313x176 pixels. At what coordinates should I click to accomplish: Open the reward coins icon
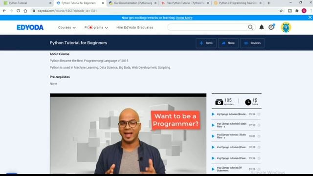pos(271,27)
